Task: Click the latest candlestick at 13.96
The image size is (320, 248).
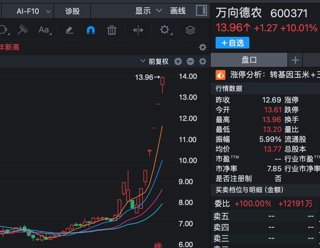Action: point(162,85)
